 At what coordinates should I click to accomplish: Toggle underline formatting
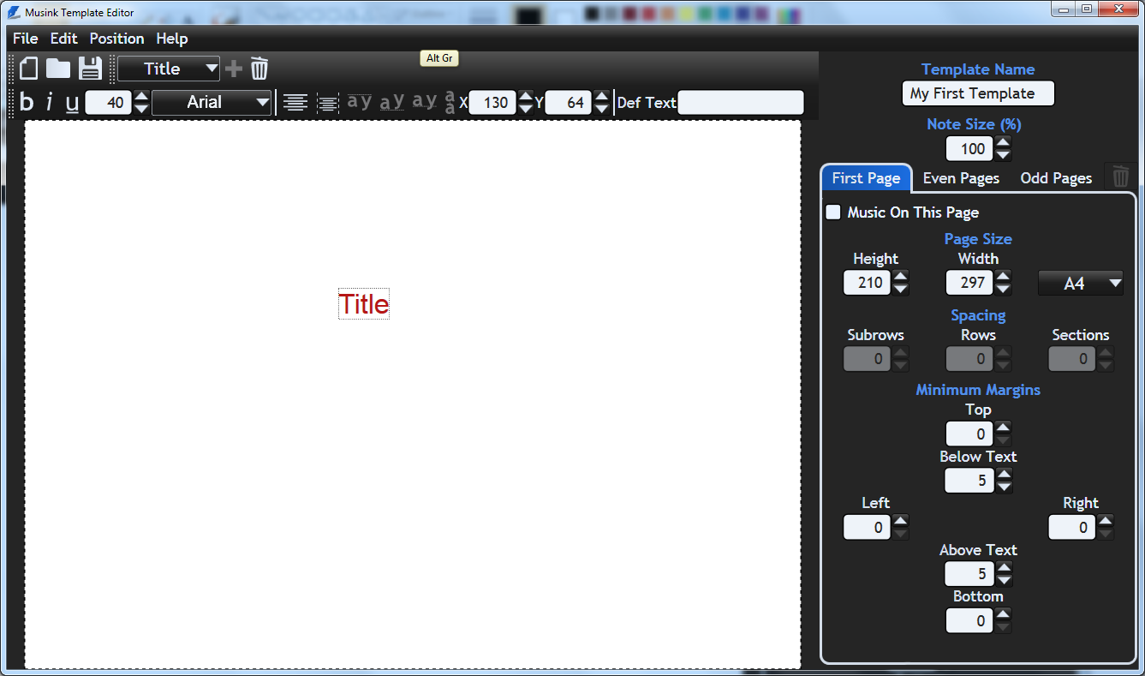click(72, 103)
